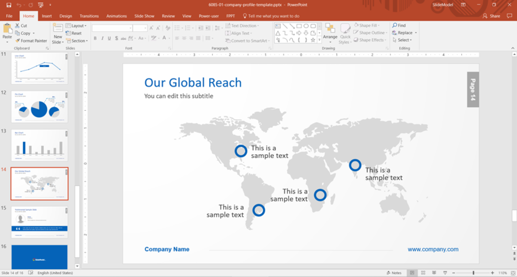Viewport: 517px width, 277px height.
Task: Click the Arrange icon in Drawing group
Action: click(330, 30)
